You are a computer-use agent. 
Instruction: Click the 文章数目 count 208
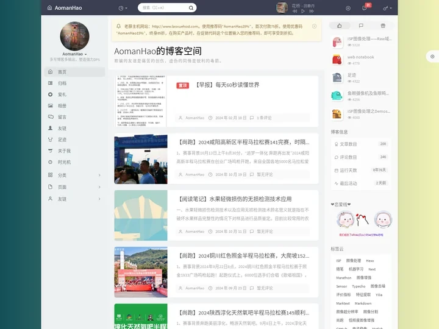click(383, 144)
